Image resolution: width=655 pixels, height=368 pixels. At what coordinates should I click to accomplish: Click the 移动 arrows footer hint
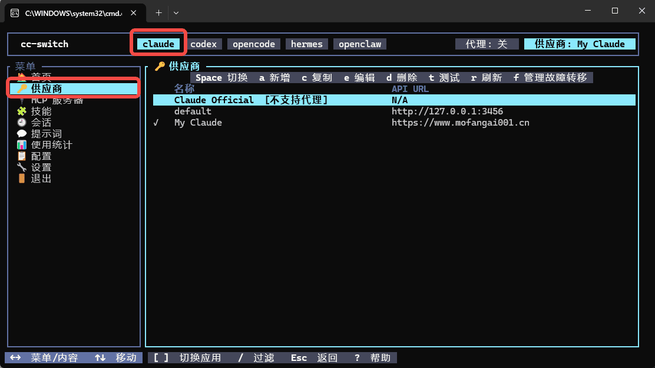(x=115, y=357)
